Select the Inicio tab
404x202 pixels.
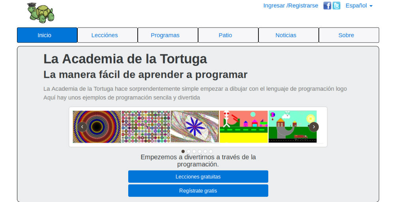47,35
